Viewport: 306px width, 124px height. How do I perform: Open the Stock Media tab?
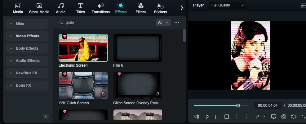click(x=39, y=9)
